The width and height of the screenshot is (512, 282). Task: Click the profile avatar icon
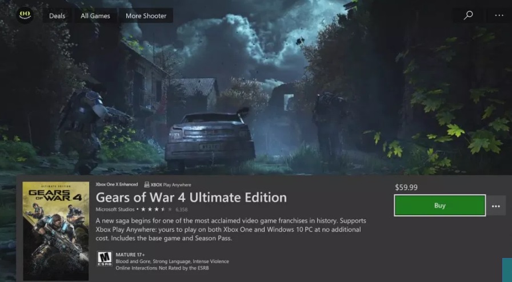25,15
